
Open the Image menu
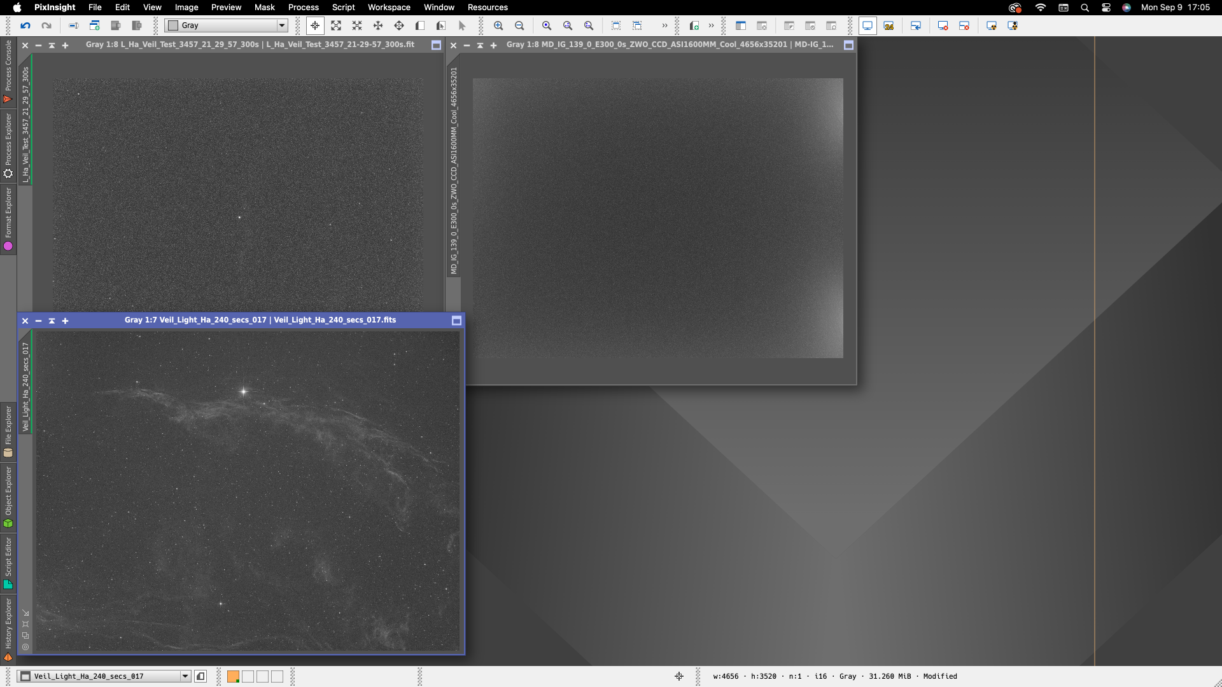pos(186,8)
